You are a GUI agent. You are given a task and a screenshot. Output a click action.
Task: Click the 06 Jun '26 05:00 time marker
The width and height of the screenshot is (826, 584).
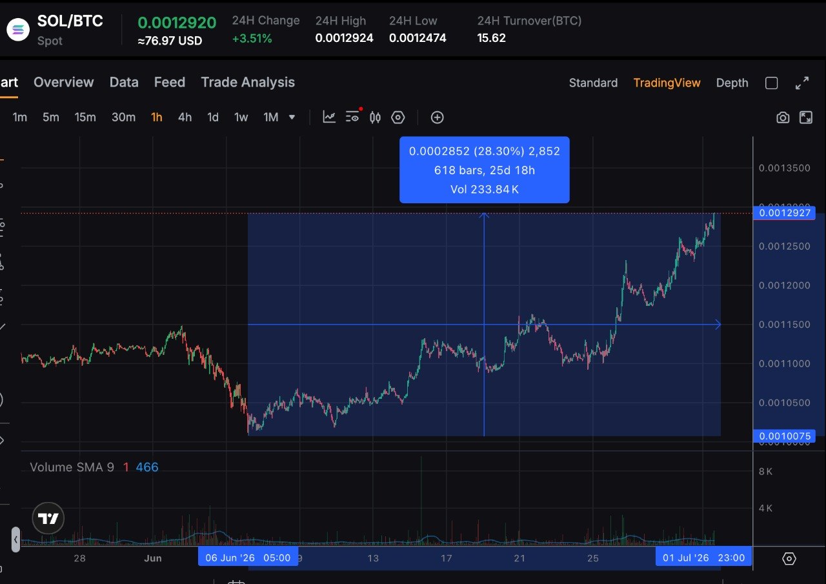[x=248, y=558]
